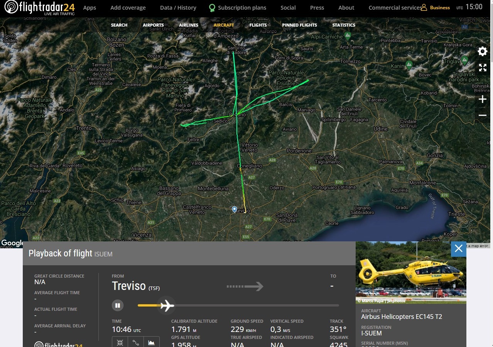
Task: Switch to the FLIGHTS tab
Action: pos(258,25)
